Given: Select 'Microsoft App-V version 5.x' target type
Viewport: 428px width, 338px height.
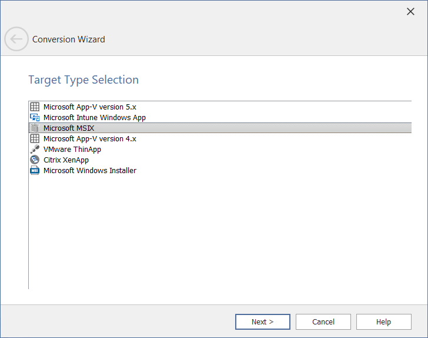Looking at the screenshot, I should (x=89, y=107).
